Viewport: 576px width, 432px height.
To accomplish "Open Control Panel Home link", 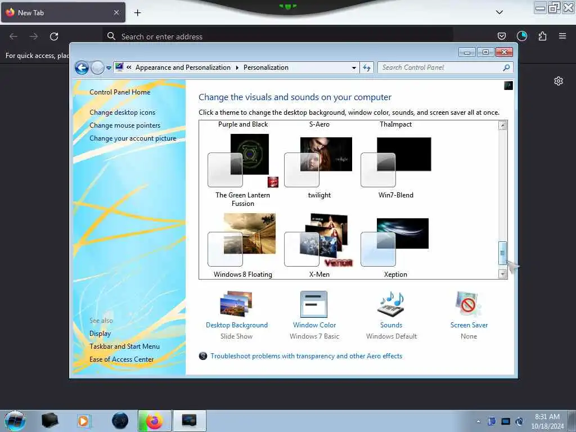I will coord(120,92).
